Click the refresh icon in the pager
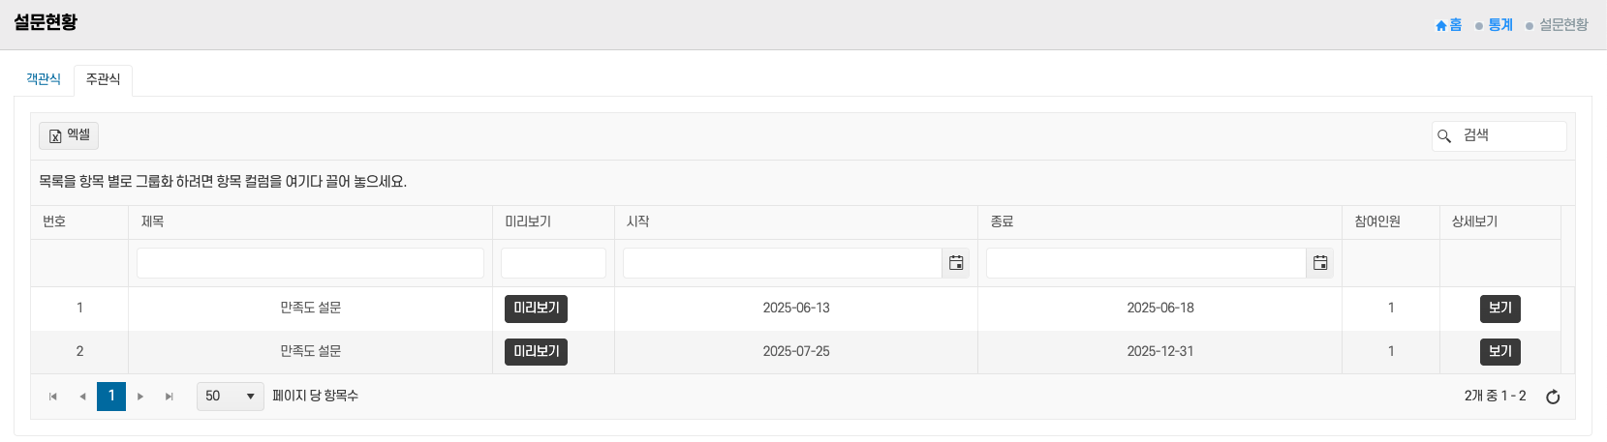This screenshot has width=1607, height=442. point(1553,397)
